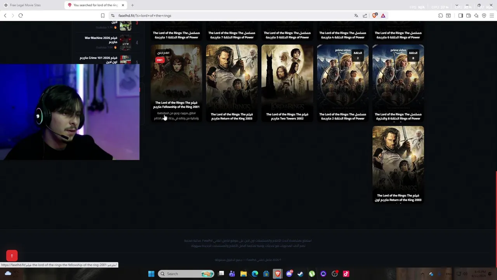Viewport: 497px width, 280px height.
Task: Switch to the Free Legal Movie Sites tab
Action: 32,5
